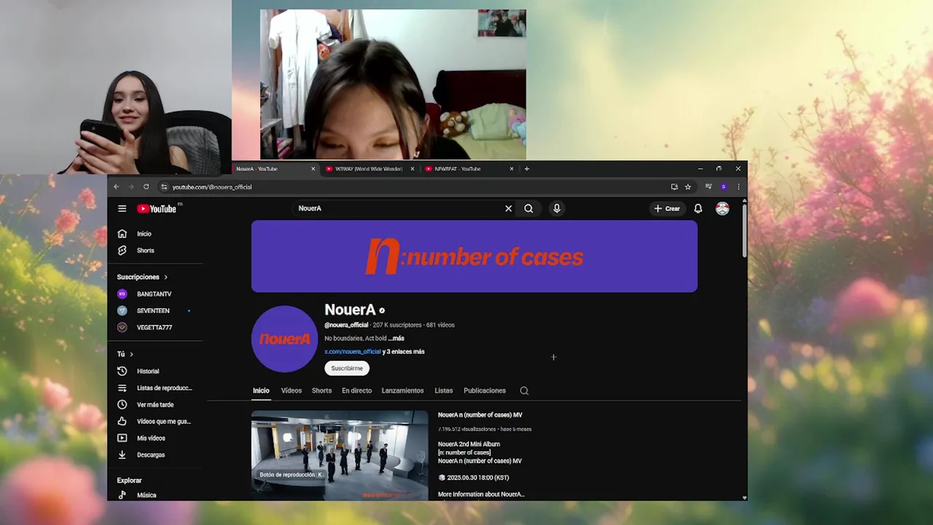
Task: Open a new browser tab
Action: [526, 168]
